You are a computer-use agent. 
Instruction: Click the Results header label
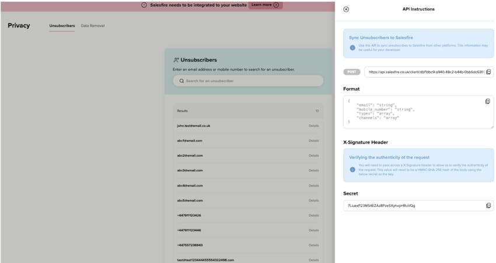click(182, 111)
